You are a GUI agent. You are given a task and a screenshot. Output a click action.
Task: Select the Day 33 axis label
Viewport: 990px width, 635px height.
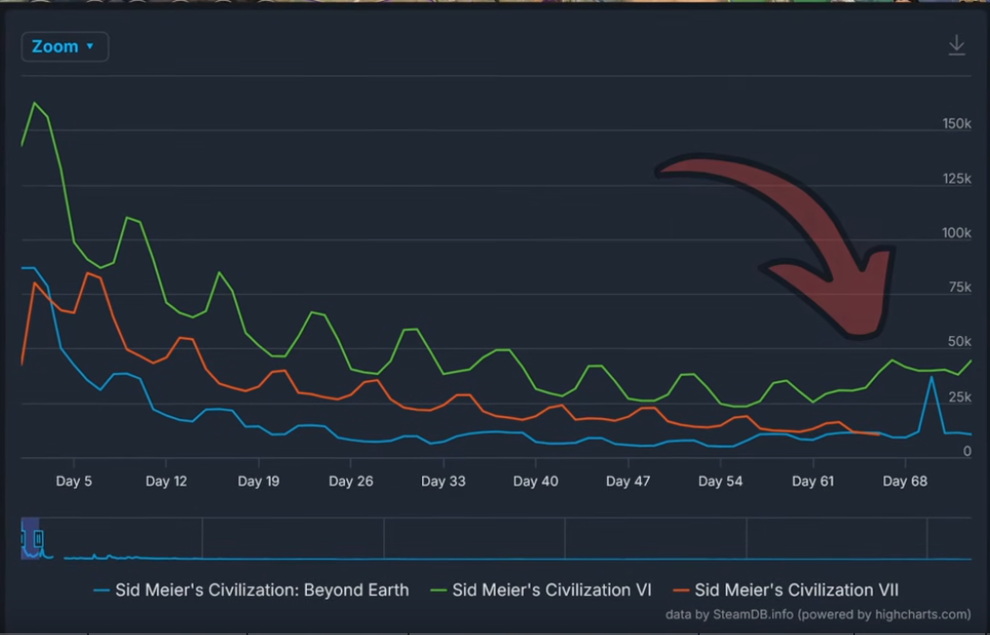[x=443, y=481]
